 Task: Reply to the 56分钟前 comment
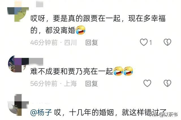coord(92,83)
